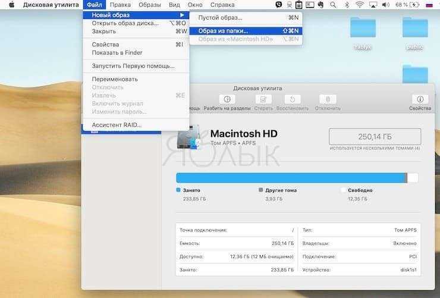440x298 pixels.
Task: Click the Disk Utility window title bar text
Action: pos(257,89)
